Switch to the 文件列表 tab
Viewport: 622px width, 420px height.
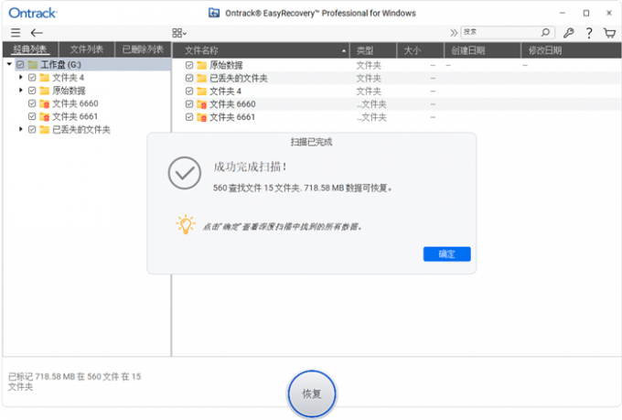pyautogui.click(x=87, y=49)
